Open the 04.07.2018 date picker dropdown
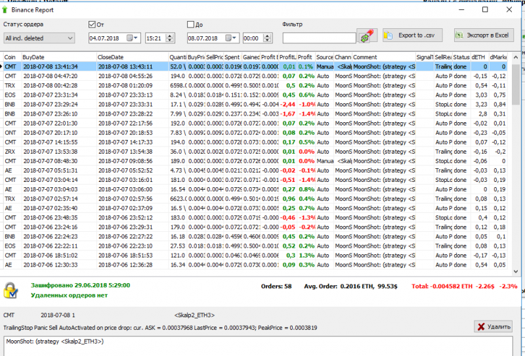This screenshot has width=525, height=356. pos(133,38)
